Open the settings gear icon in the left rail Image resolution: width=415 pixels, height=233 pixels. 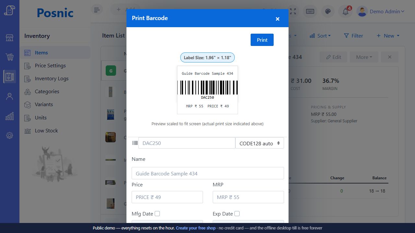point(9,136)
